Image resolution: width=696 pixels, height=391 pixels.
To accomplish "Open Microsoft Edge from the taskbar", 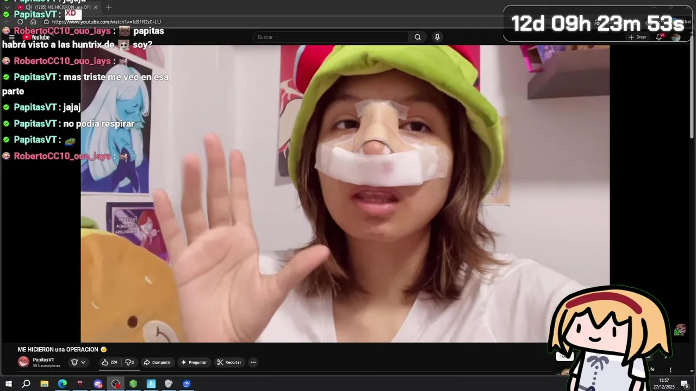I will pos(62,384).
